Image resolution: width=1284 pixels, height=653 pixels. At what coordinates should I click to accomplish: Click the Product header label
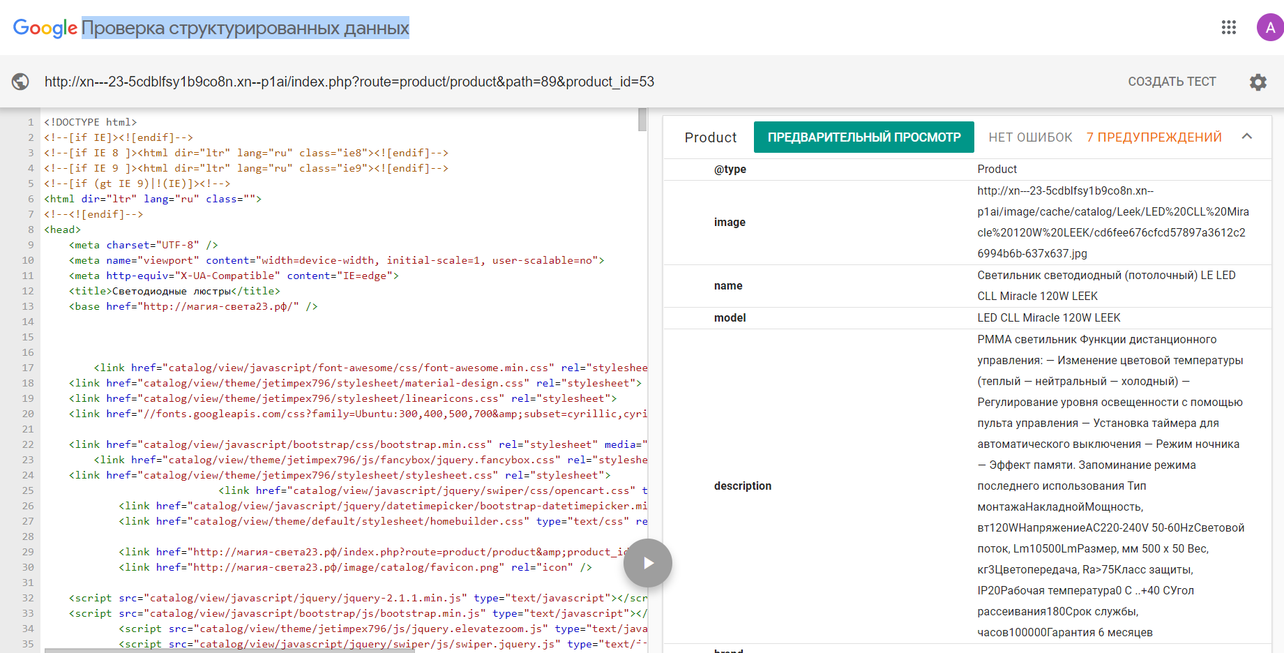click(711, 137)
